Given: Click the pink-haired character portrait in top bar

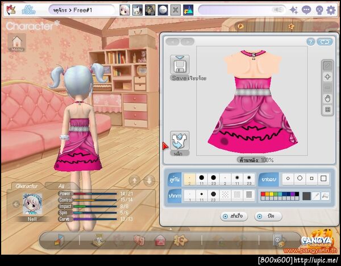Looking at the screenshot, I should coord(125,10).
